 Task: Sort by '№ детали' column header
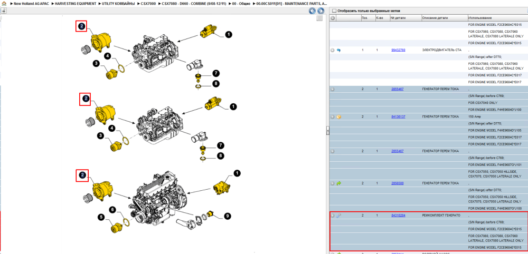(405, 18)
